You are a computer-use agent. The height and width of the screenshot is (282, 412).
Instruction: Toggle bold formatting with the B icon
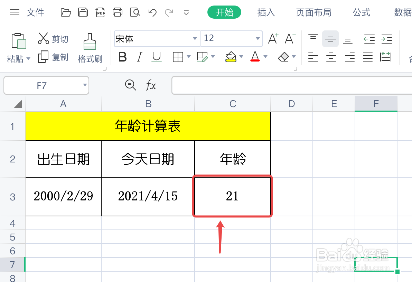(122, 57)
